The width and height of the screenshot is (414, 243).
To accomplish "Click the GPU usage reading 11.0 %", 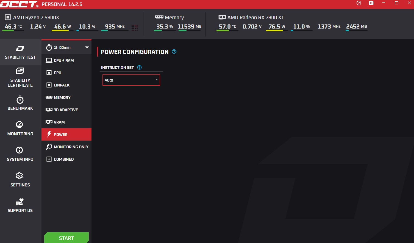I will [x=302, y=27].
